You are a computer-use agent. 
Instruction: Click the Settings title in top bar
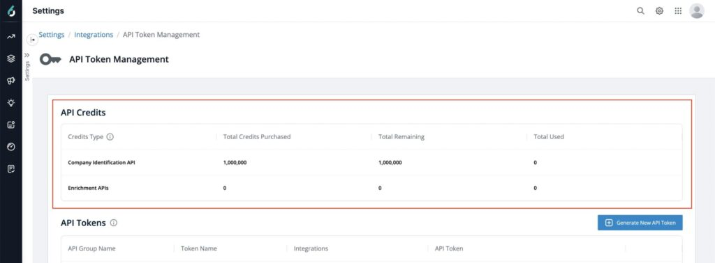pos(48,11)
